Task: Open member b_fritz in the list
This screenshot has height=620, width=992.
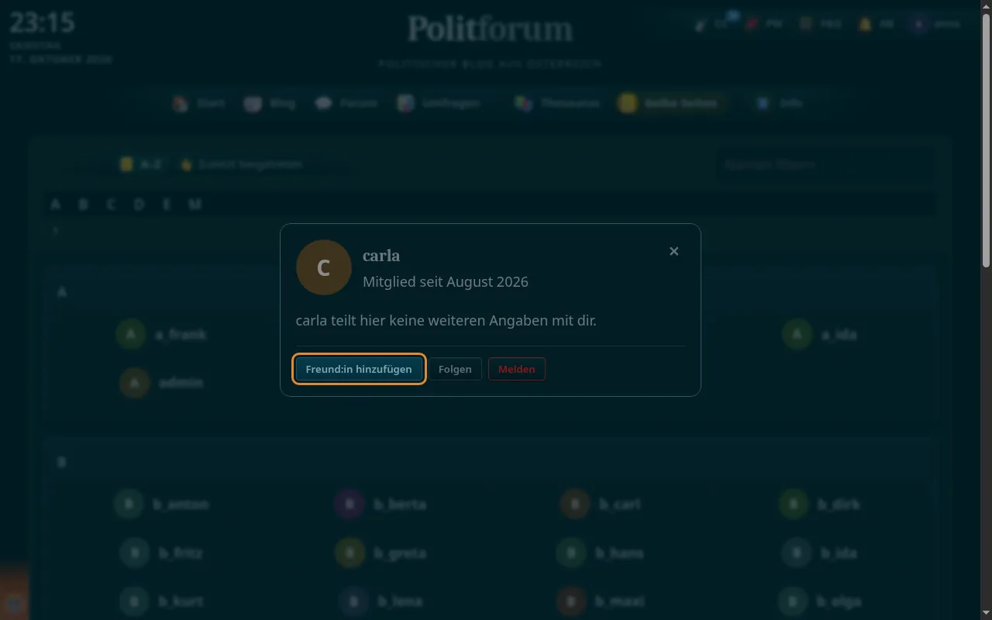Action: [x=161, y=553]
